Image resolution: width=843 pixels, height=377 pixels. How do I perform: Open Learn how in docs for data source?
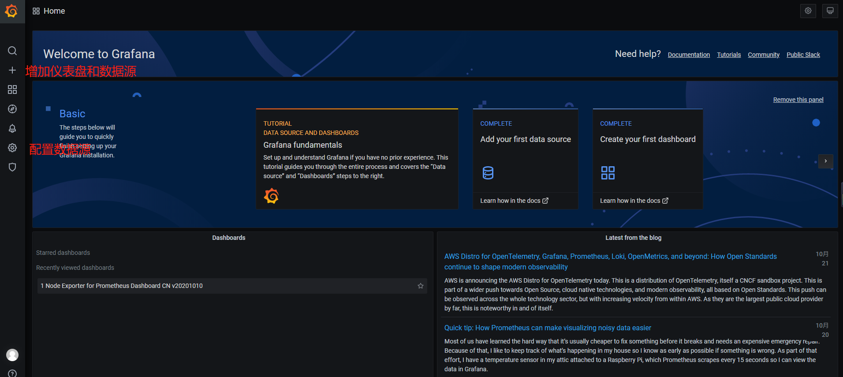point(514,201)
